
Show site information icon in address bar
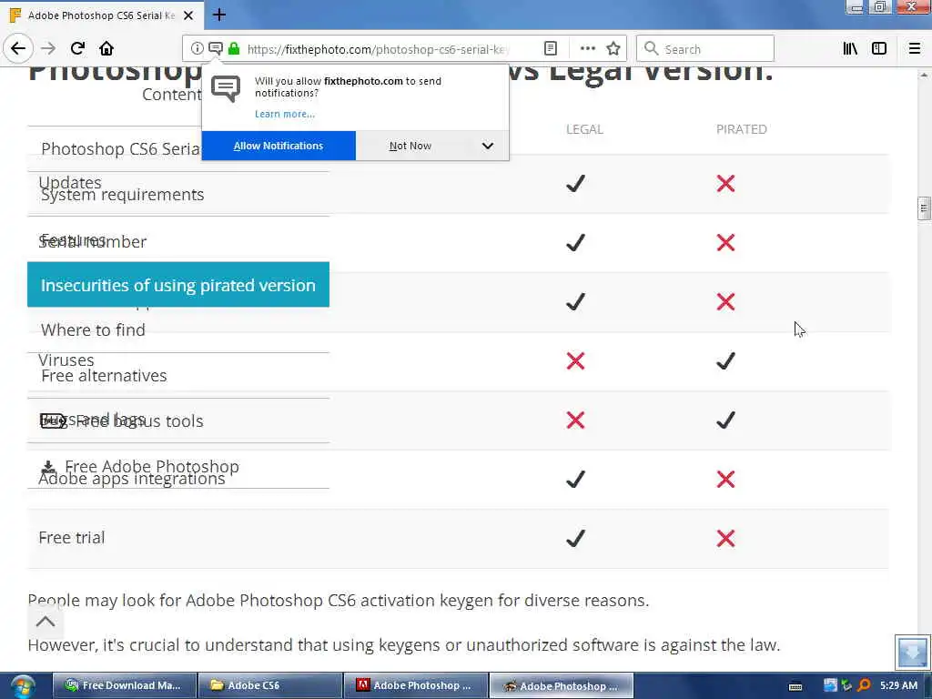click(197, 49)
